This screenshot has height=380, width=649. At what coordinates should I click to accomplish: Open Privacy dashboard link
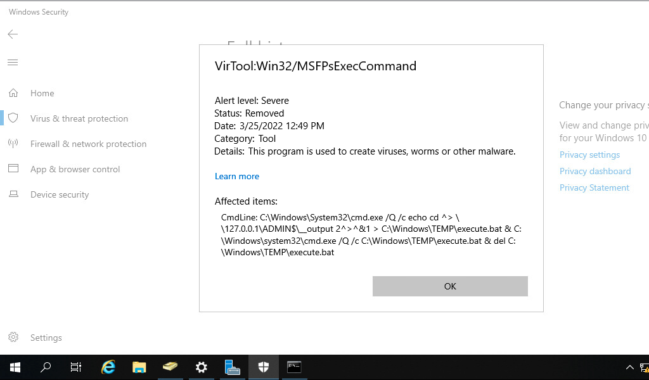click(594, 171)
